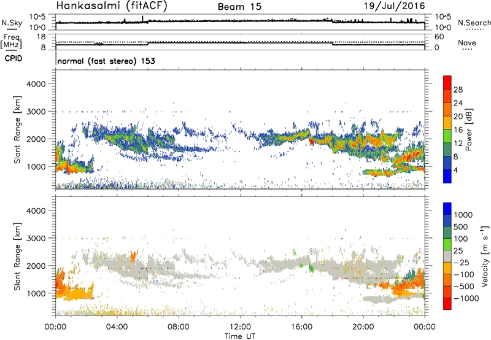Screen dimensions: 491x340
Task: Click the 08:00 time tick label
Action: [179, 327]
